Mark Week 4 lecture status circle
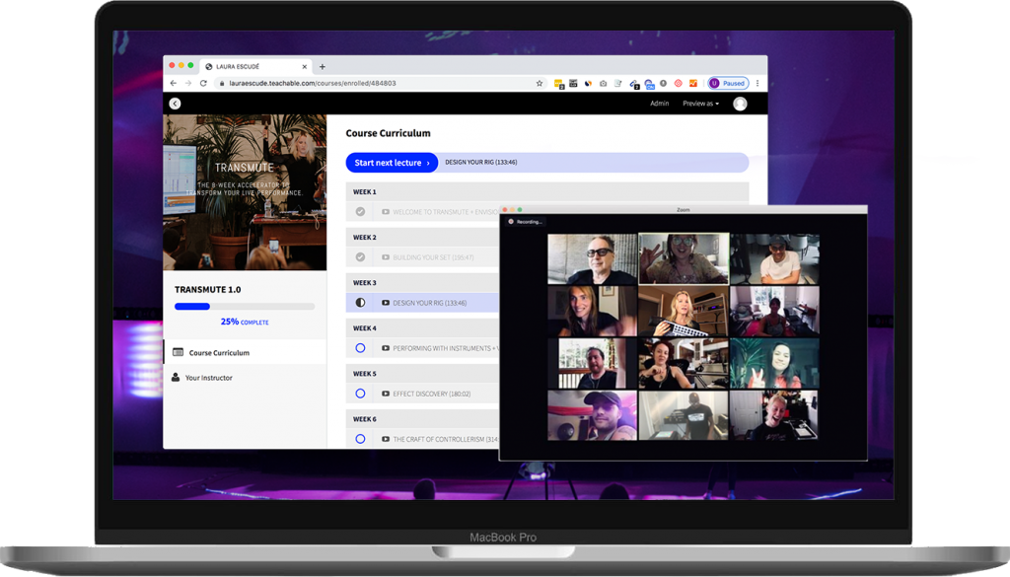 click(x=360, y=348)
